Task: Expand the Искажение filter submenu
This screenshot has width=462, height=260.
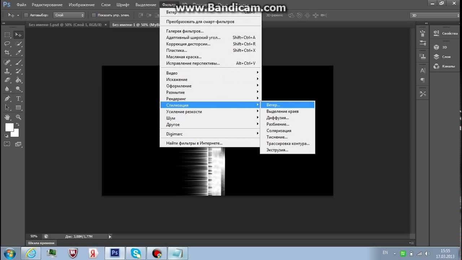Action: click(210, 79)
